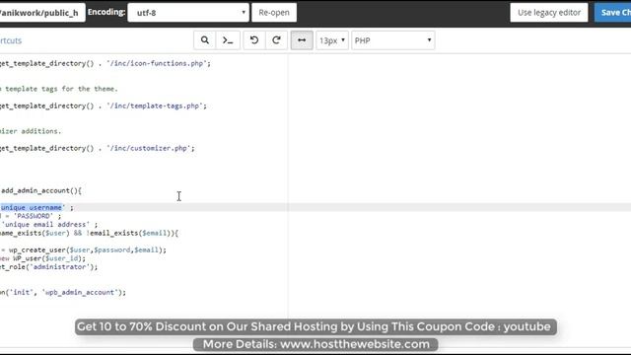Redo the last edit
Screen dimensions: 631x355
pyautogui.click(x=276, y=40)
